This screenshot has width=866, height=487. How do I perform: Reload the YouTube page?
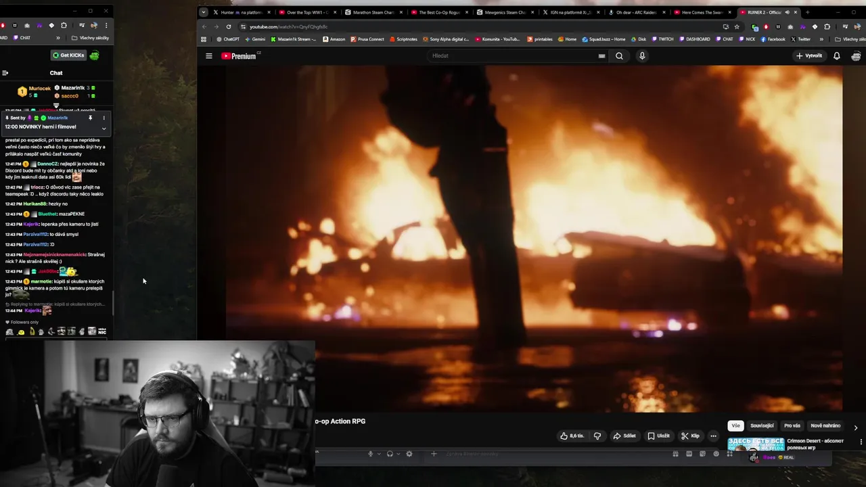click(229, 26)
